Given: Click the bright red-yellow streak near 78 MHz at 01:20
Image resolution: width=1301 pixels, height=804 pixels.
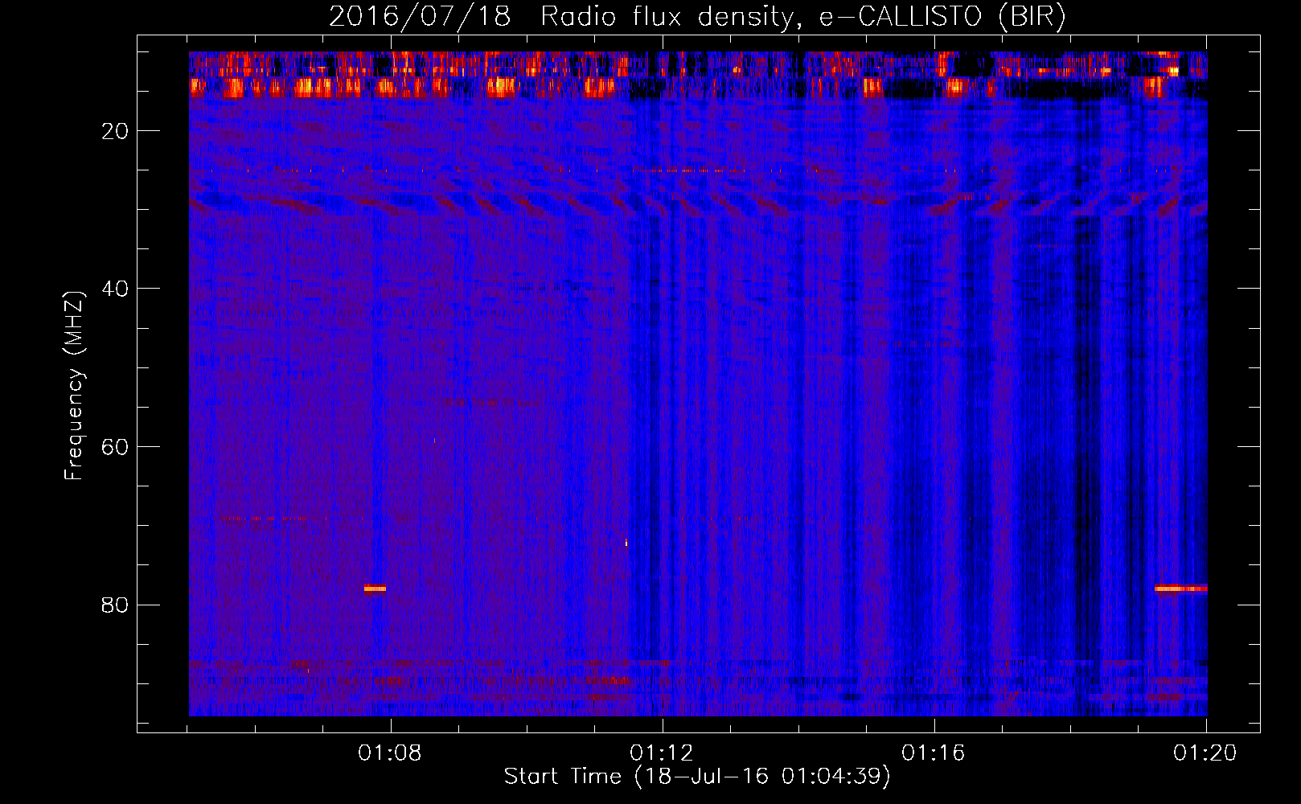Looking at the screenshot, I should (x=1180, y=589).
